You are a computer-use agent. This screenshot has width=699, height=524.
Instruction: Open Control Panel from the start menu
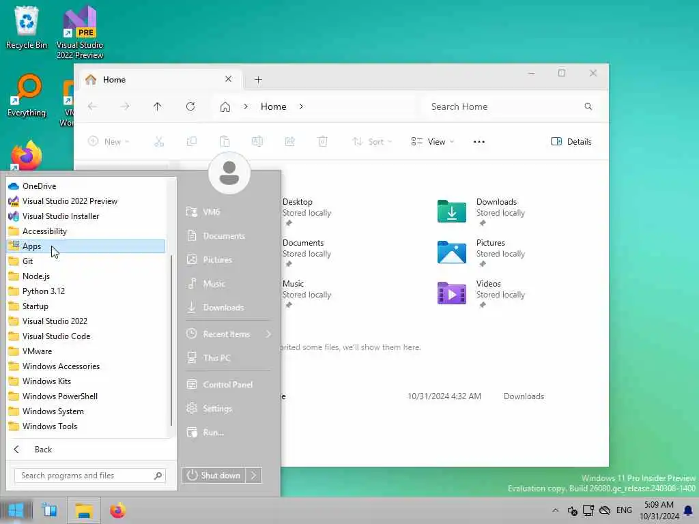pyautogui.click(x=228, y=385)
